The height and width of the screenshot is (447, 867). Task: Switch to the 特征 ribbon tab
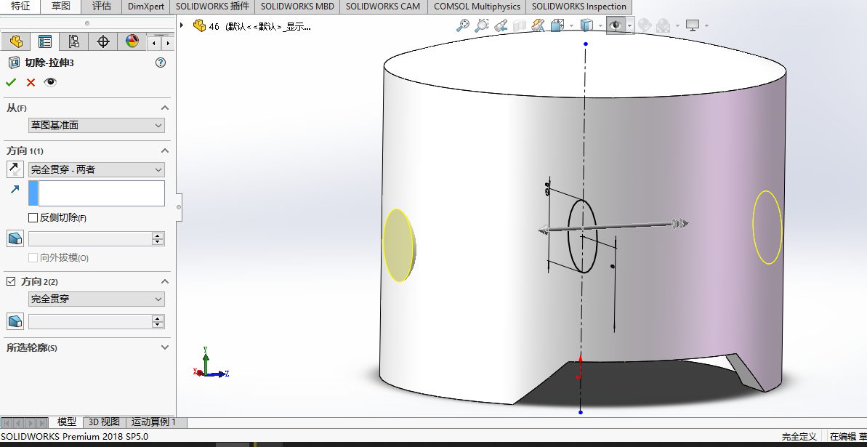point(20,7)
